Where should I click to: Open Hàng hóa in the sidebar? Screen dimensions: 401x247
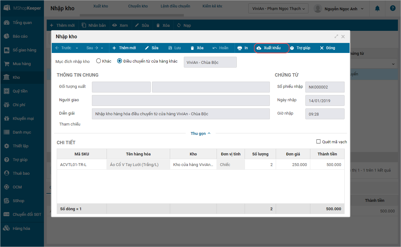click(22, 228)
